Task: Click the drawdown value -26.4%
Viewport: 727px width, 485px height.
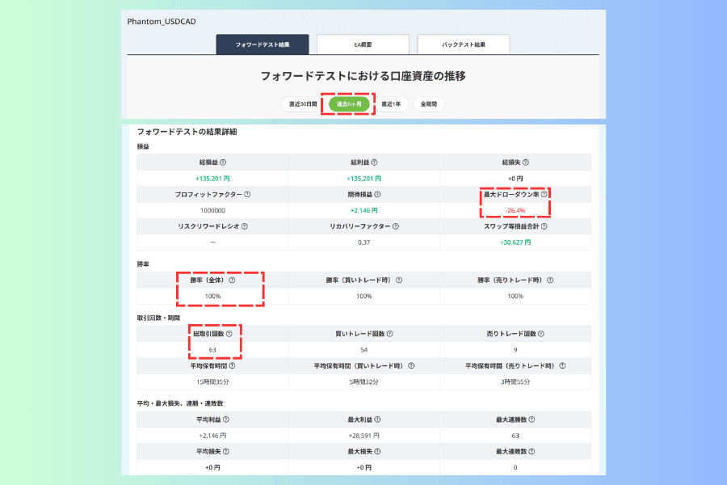Action: coord(515,211)
